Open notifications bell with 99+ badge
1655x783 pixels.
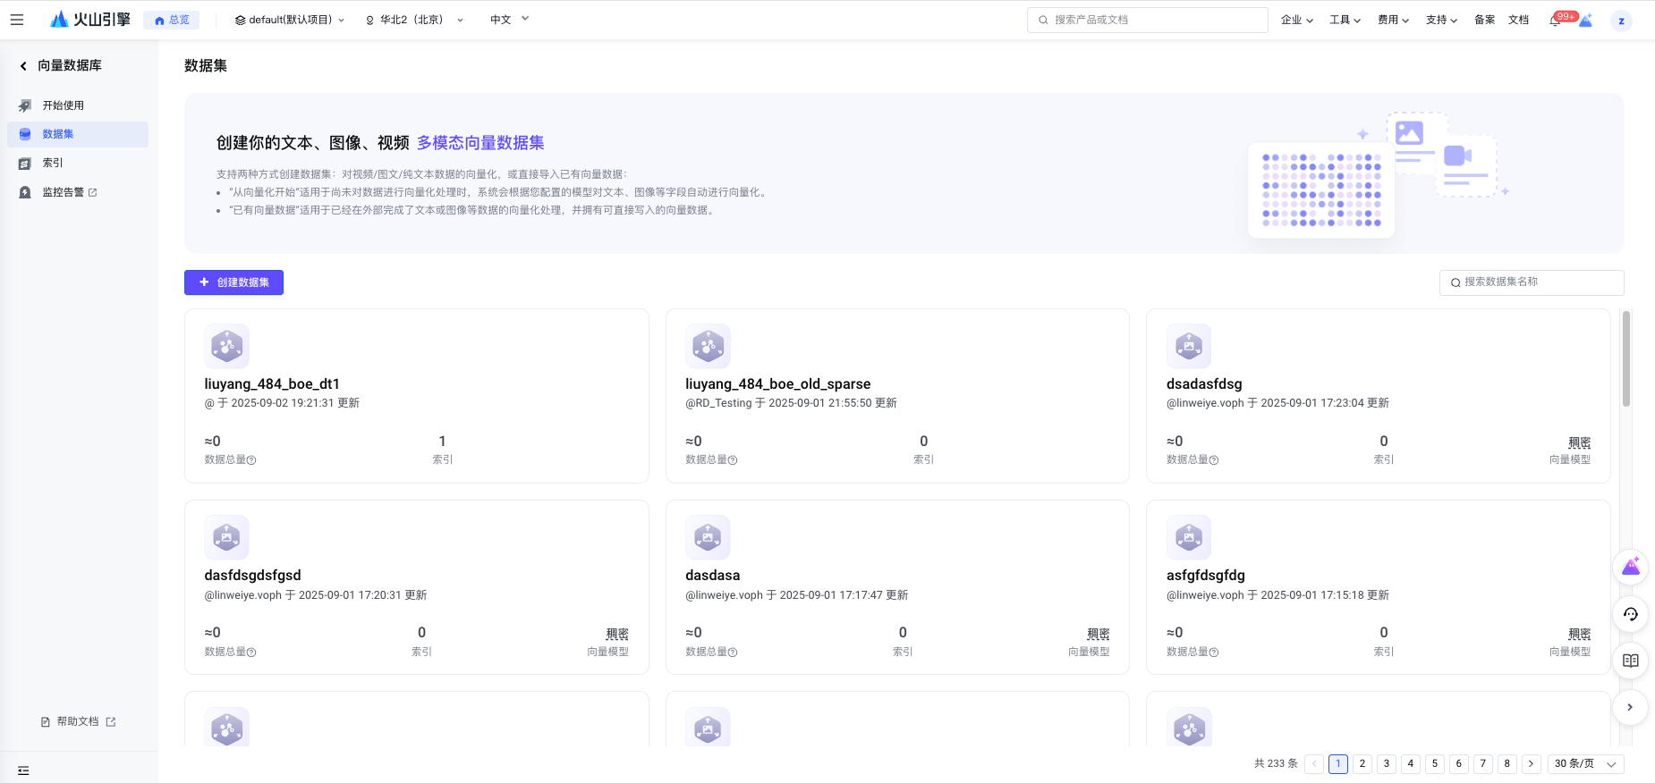tap(1555, 20)
